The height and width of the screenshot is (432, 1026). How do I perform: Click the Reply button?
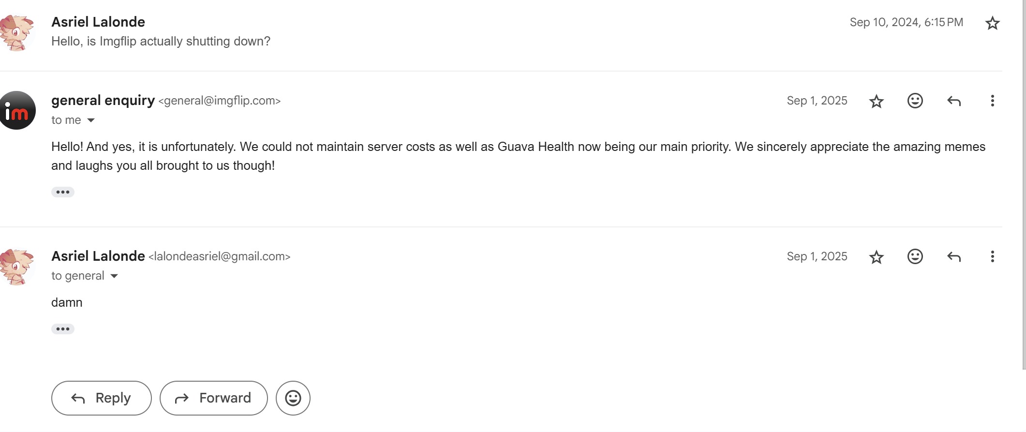point(102,398)
